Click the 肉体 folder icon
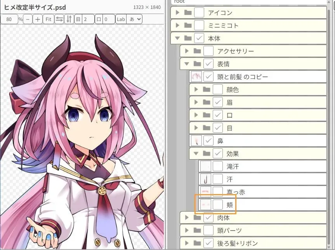 [197, 218]
